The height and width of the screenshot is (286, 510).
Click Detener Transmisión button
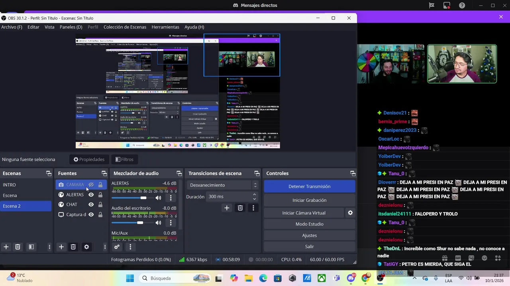pos(309,186)
